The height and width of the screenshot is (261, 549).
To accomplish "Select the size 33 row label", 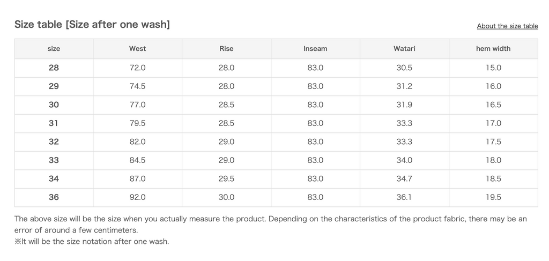I will coord(54,160).
